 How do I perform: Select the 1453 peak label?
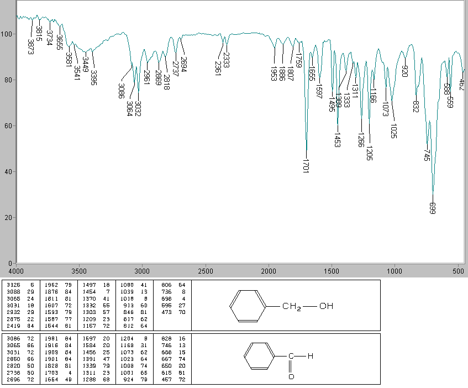337,140
